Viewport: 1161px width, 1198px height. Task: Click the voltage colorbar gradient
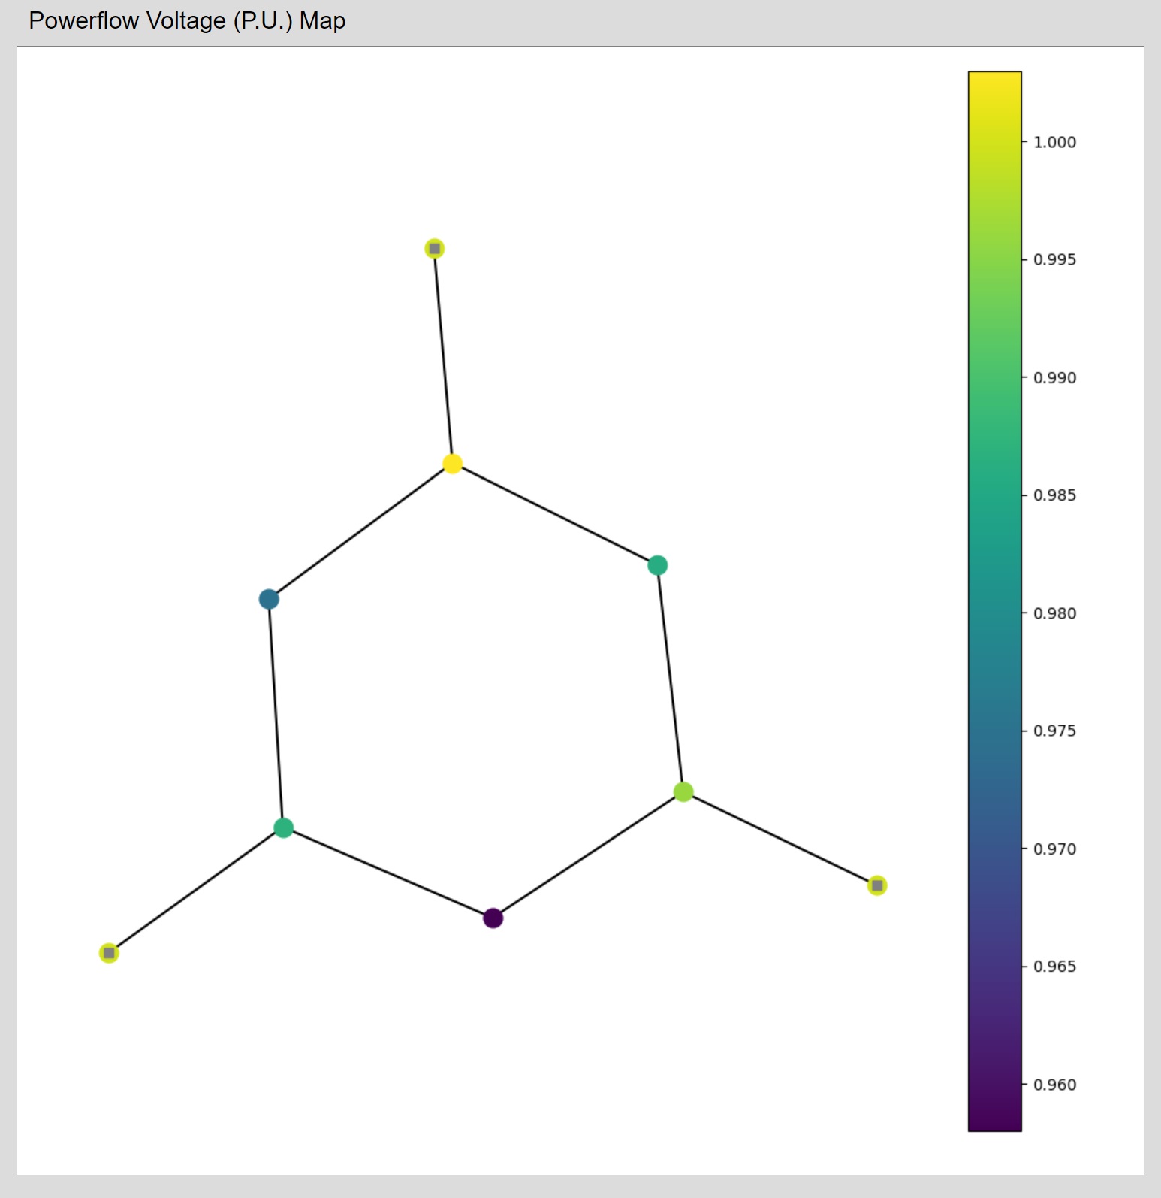pyautogui.click(x=995, y=601)
